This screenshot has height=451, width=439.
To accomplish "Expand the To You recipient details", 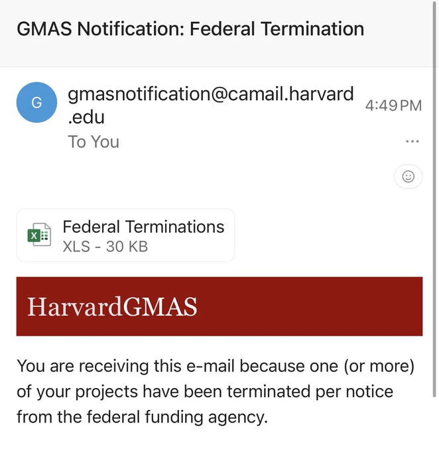I will 94,142.
